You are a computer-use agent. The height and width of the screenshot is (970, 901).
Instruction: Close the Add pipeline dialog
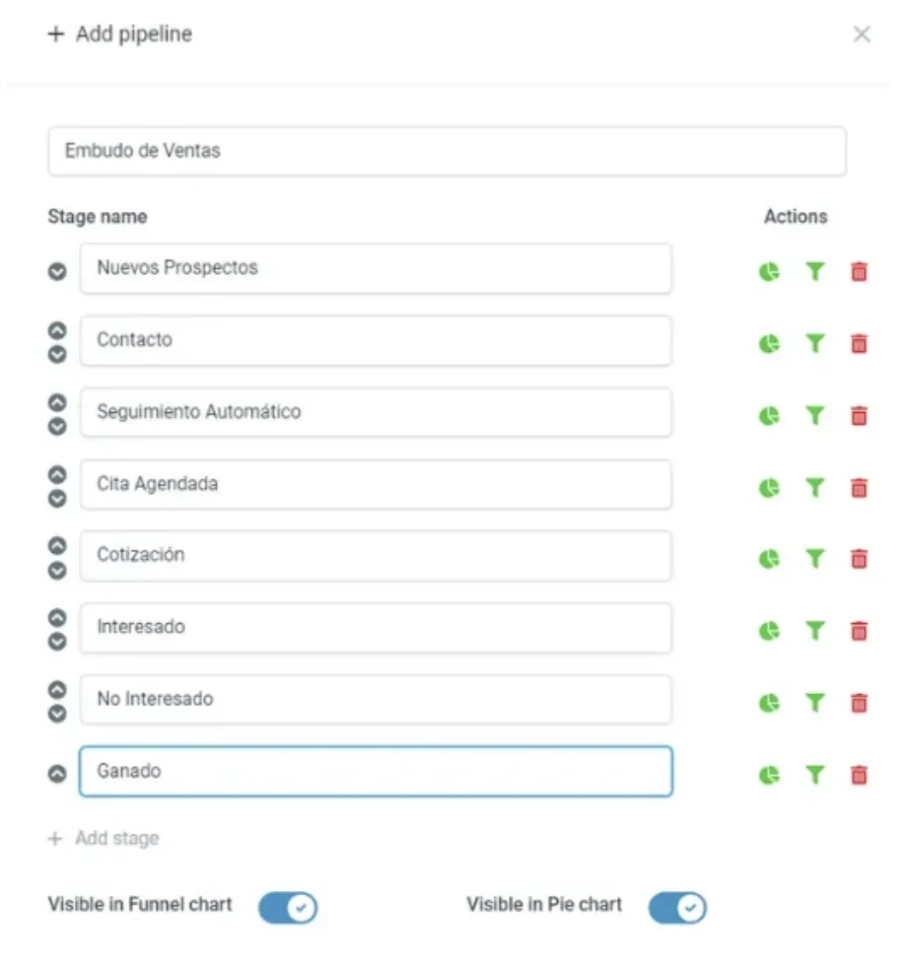coord(862,35)
